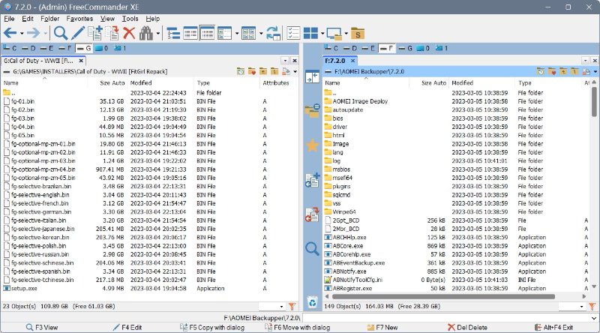This screenshot has height=333, width=600.
Task: Open the right panel filter dropdown in the status bar
Action: (582, 307)
